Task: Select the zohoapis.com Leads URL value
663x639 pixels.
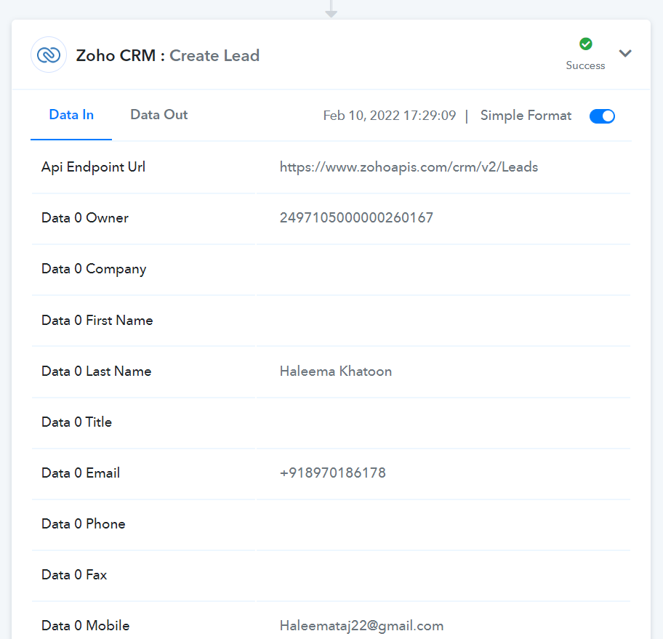Action: click(x=409, y=167)
